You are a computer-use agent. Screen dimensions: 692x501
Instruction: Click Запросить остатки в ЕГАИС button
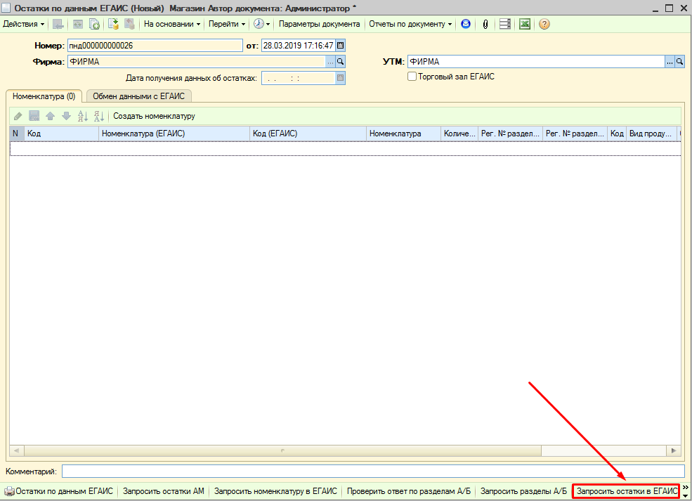[x=626, y=491]
